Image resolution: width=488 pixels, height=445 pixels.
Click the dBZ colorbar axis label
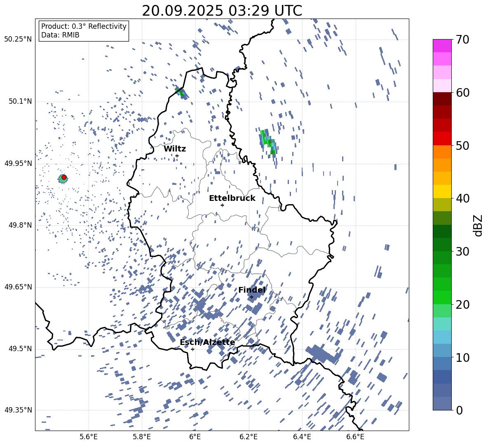tap(479, 225)
